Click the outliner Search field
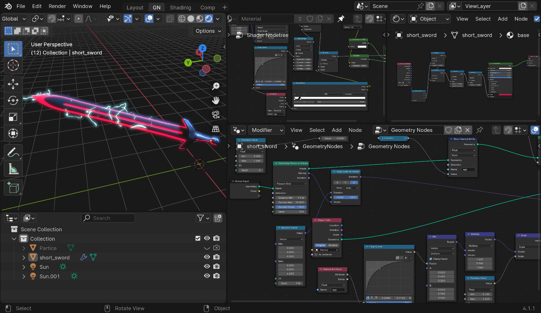This screenshot has height=313, width=541. tap(108, 218)
